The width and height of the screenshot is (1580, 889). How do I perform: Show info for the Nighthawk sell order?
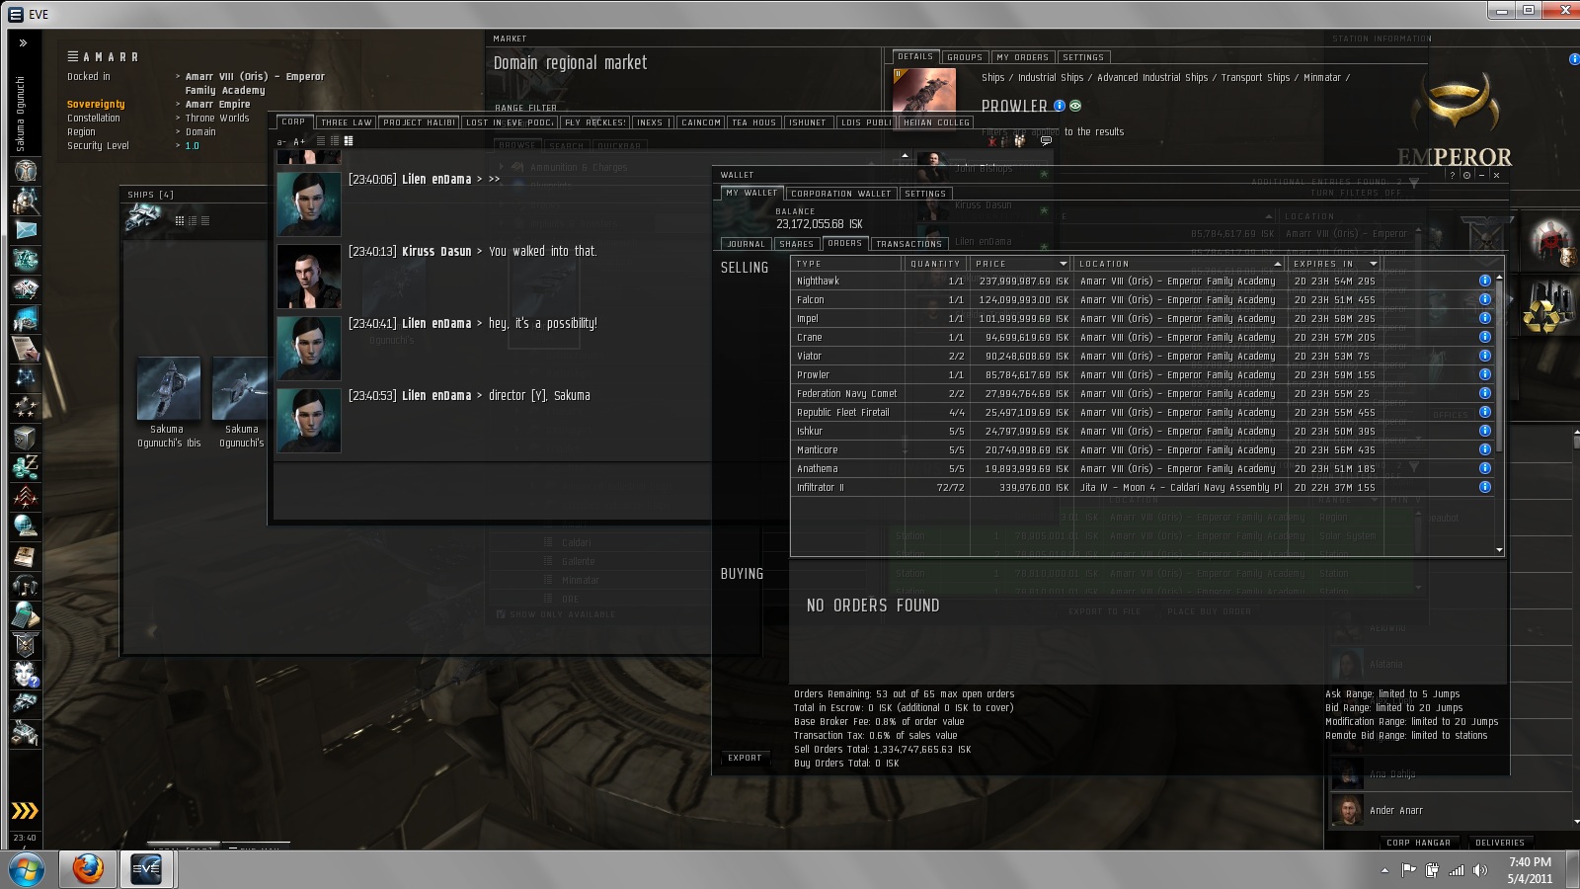point(1484,281)
